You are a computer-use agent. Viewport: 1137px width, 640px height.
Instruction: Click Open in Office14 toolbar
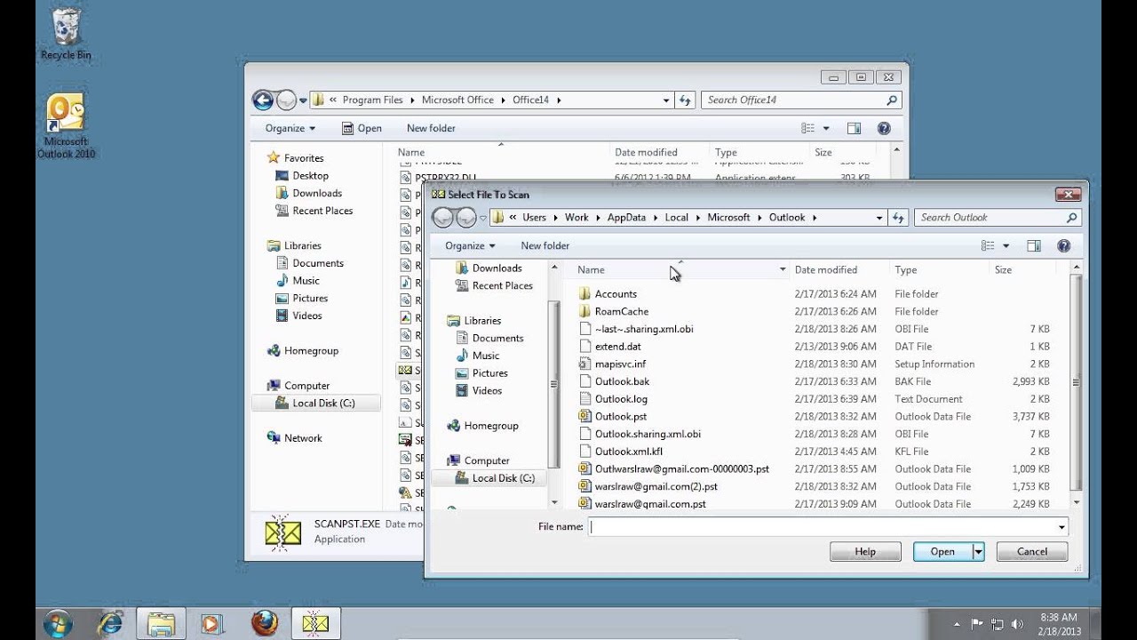point(362,128)
